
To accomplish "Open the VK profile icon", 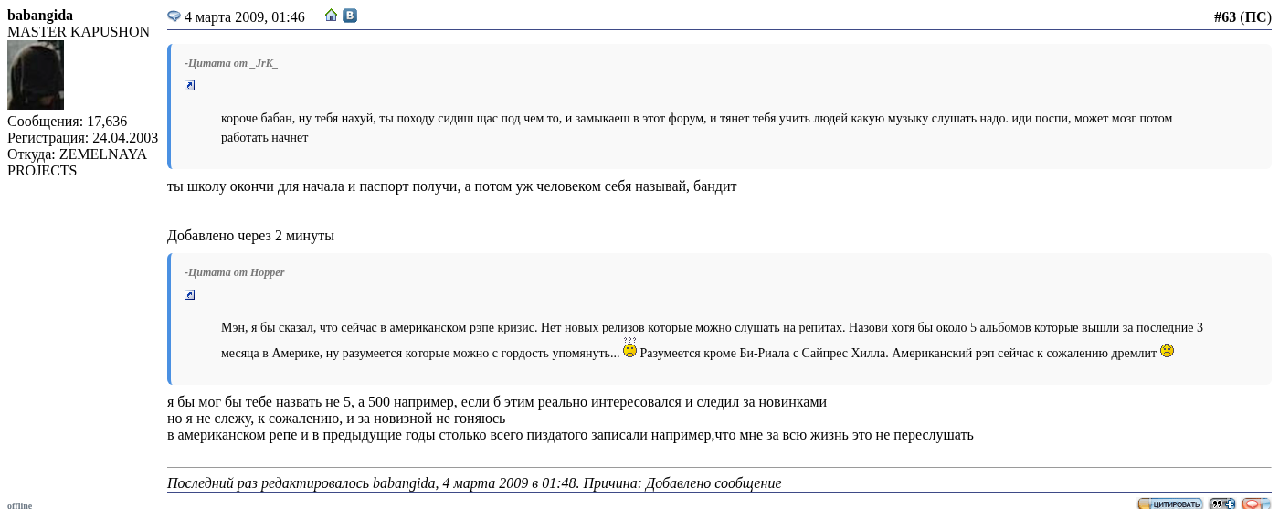I will 350,16.
